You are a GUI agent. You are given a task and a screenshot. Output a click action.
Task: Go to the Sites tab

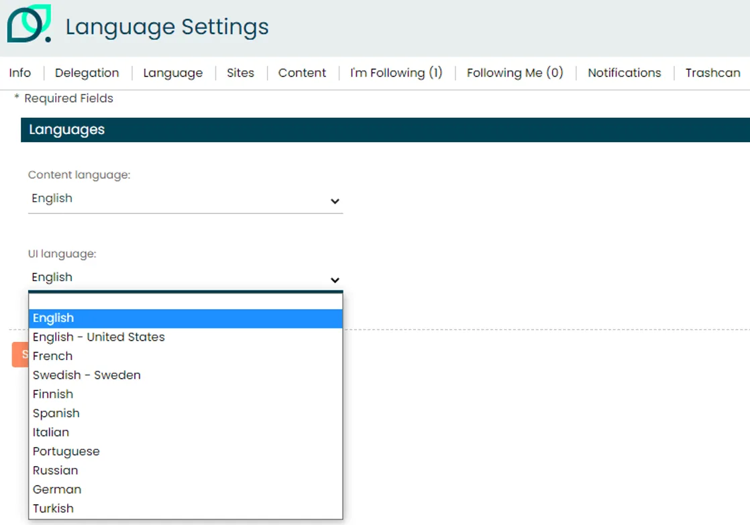240,72
